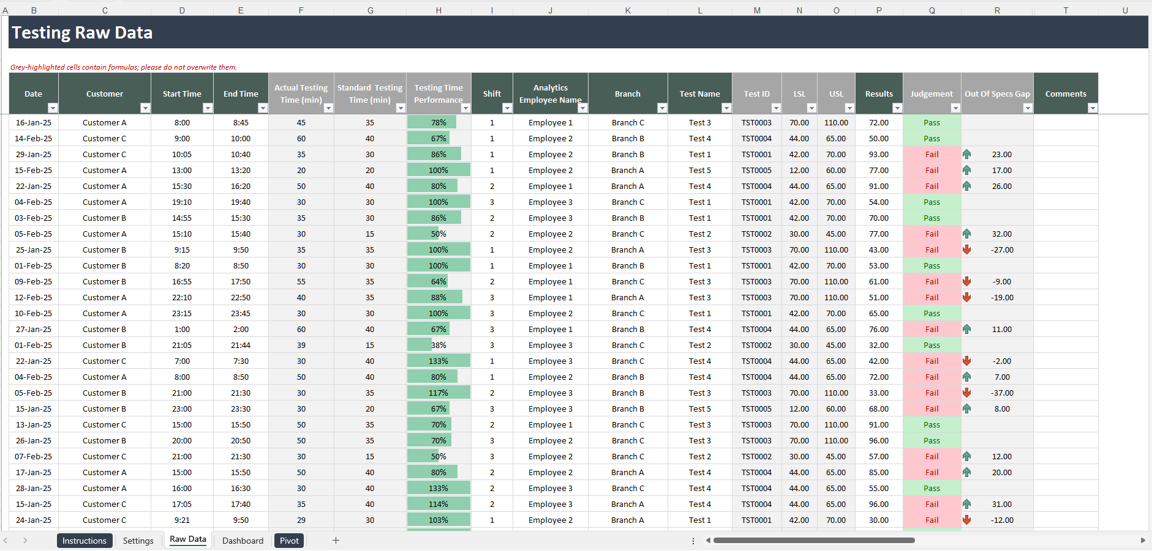Viewport: 1152px width, 551px height.
Task: Add a new sheet with the plus icon
Action: (336, 541)
